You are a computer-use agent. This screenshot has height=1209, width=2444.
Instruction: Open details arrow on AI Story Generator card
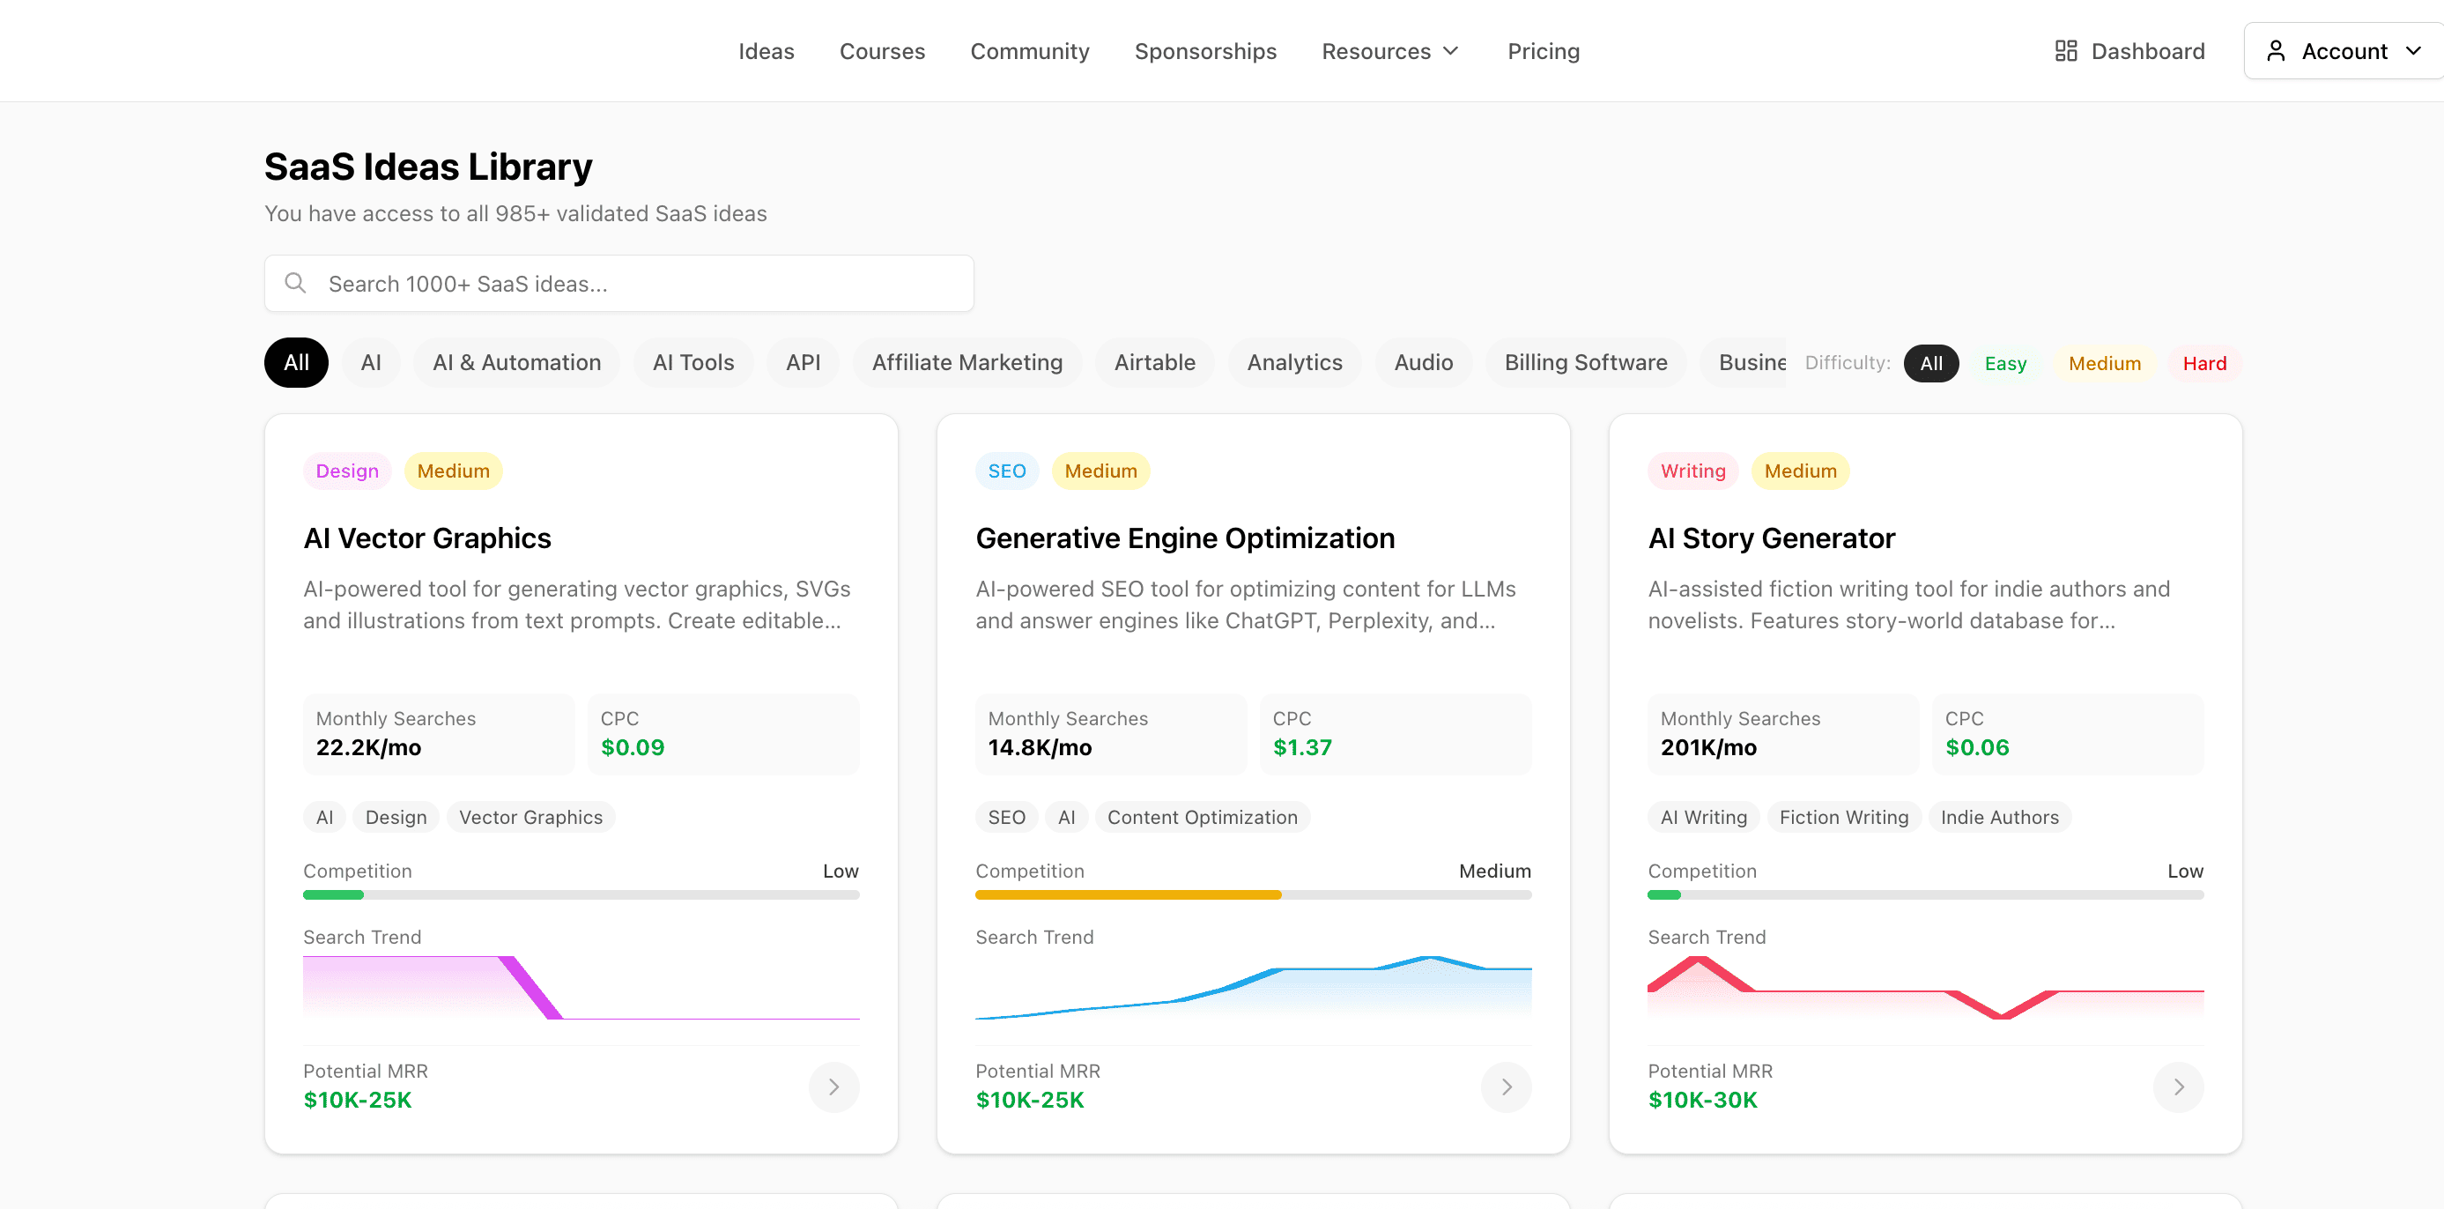2178,1087
